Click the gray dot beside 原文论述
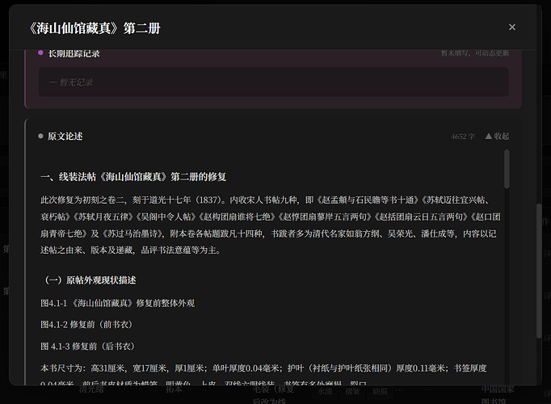551x404 pixels. pos(40,136)
